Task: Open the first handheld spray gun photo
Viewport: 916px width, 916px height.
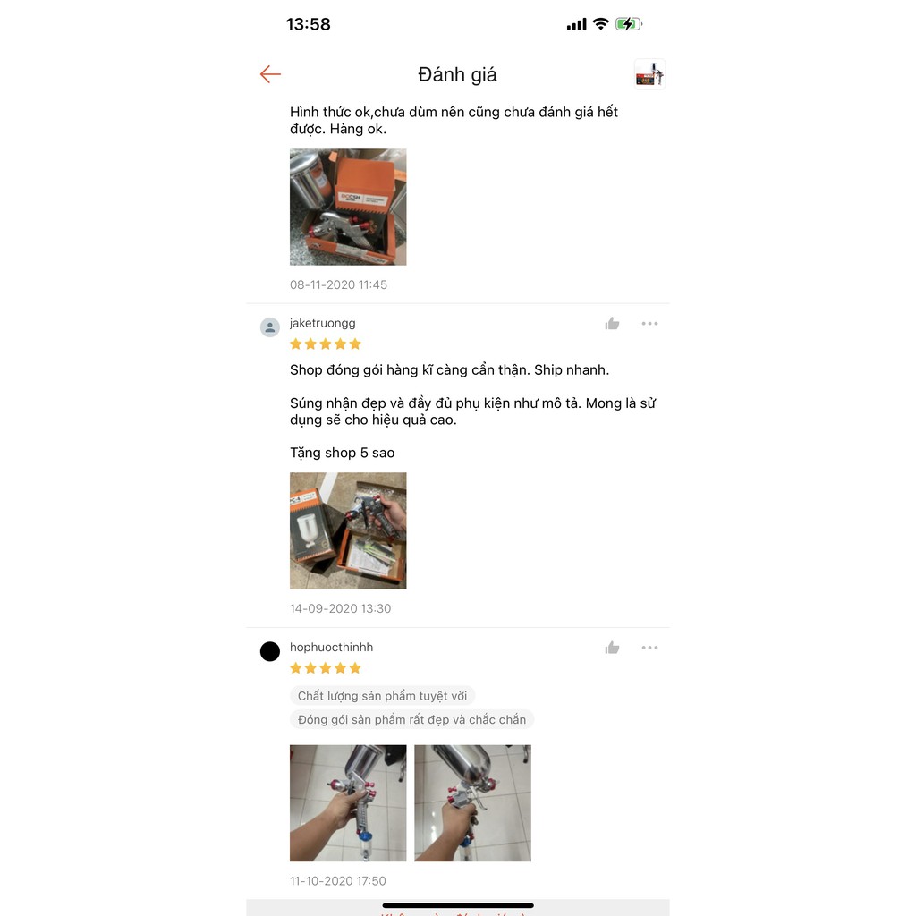Action: coord(348,802)
